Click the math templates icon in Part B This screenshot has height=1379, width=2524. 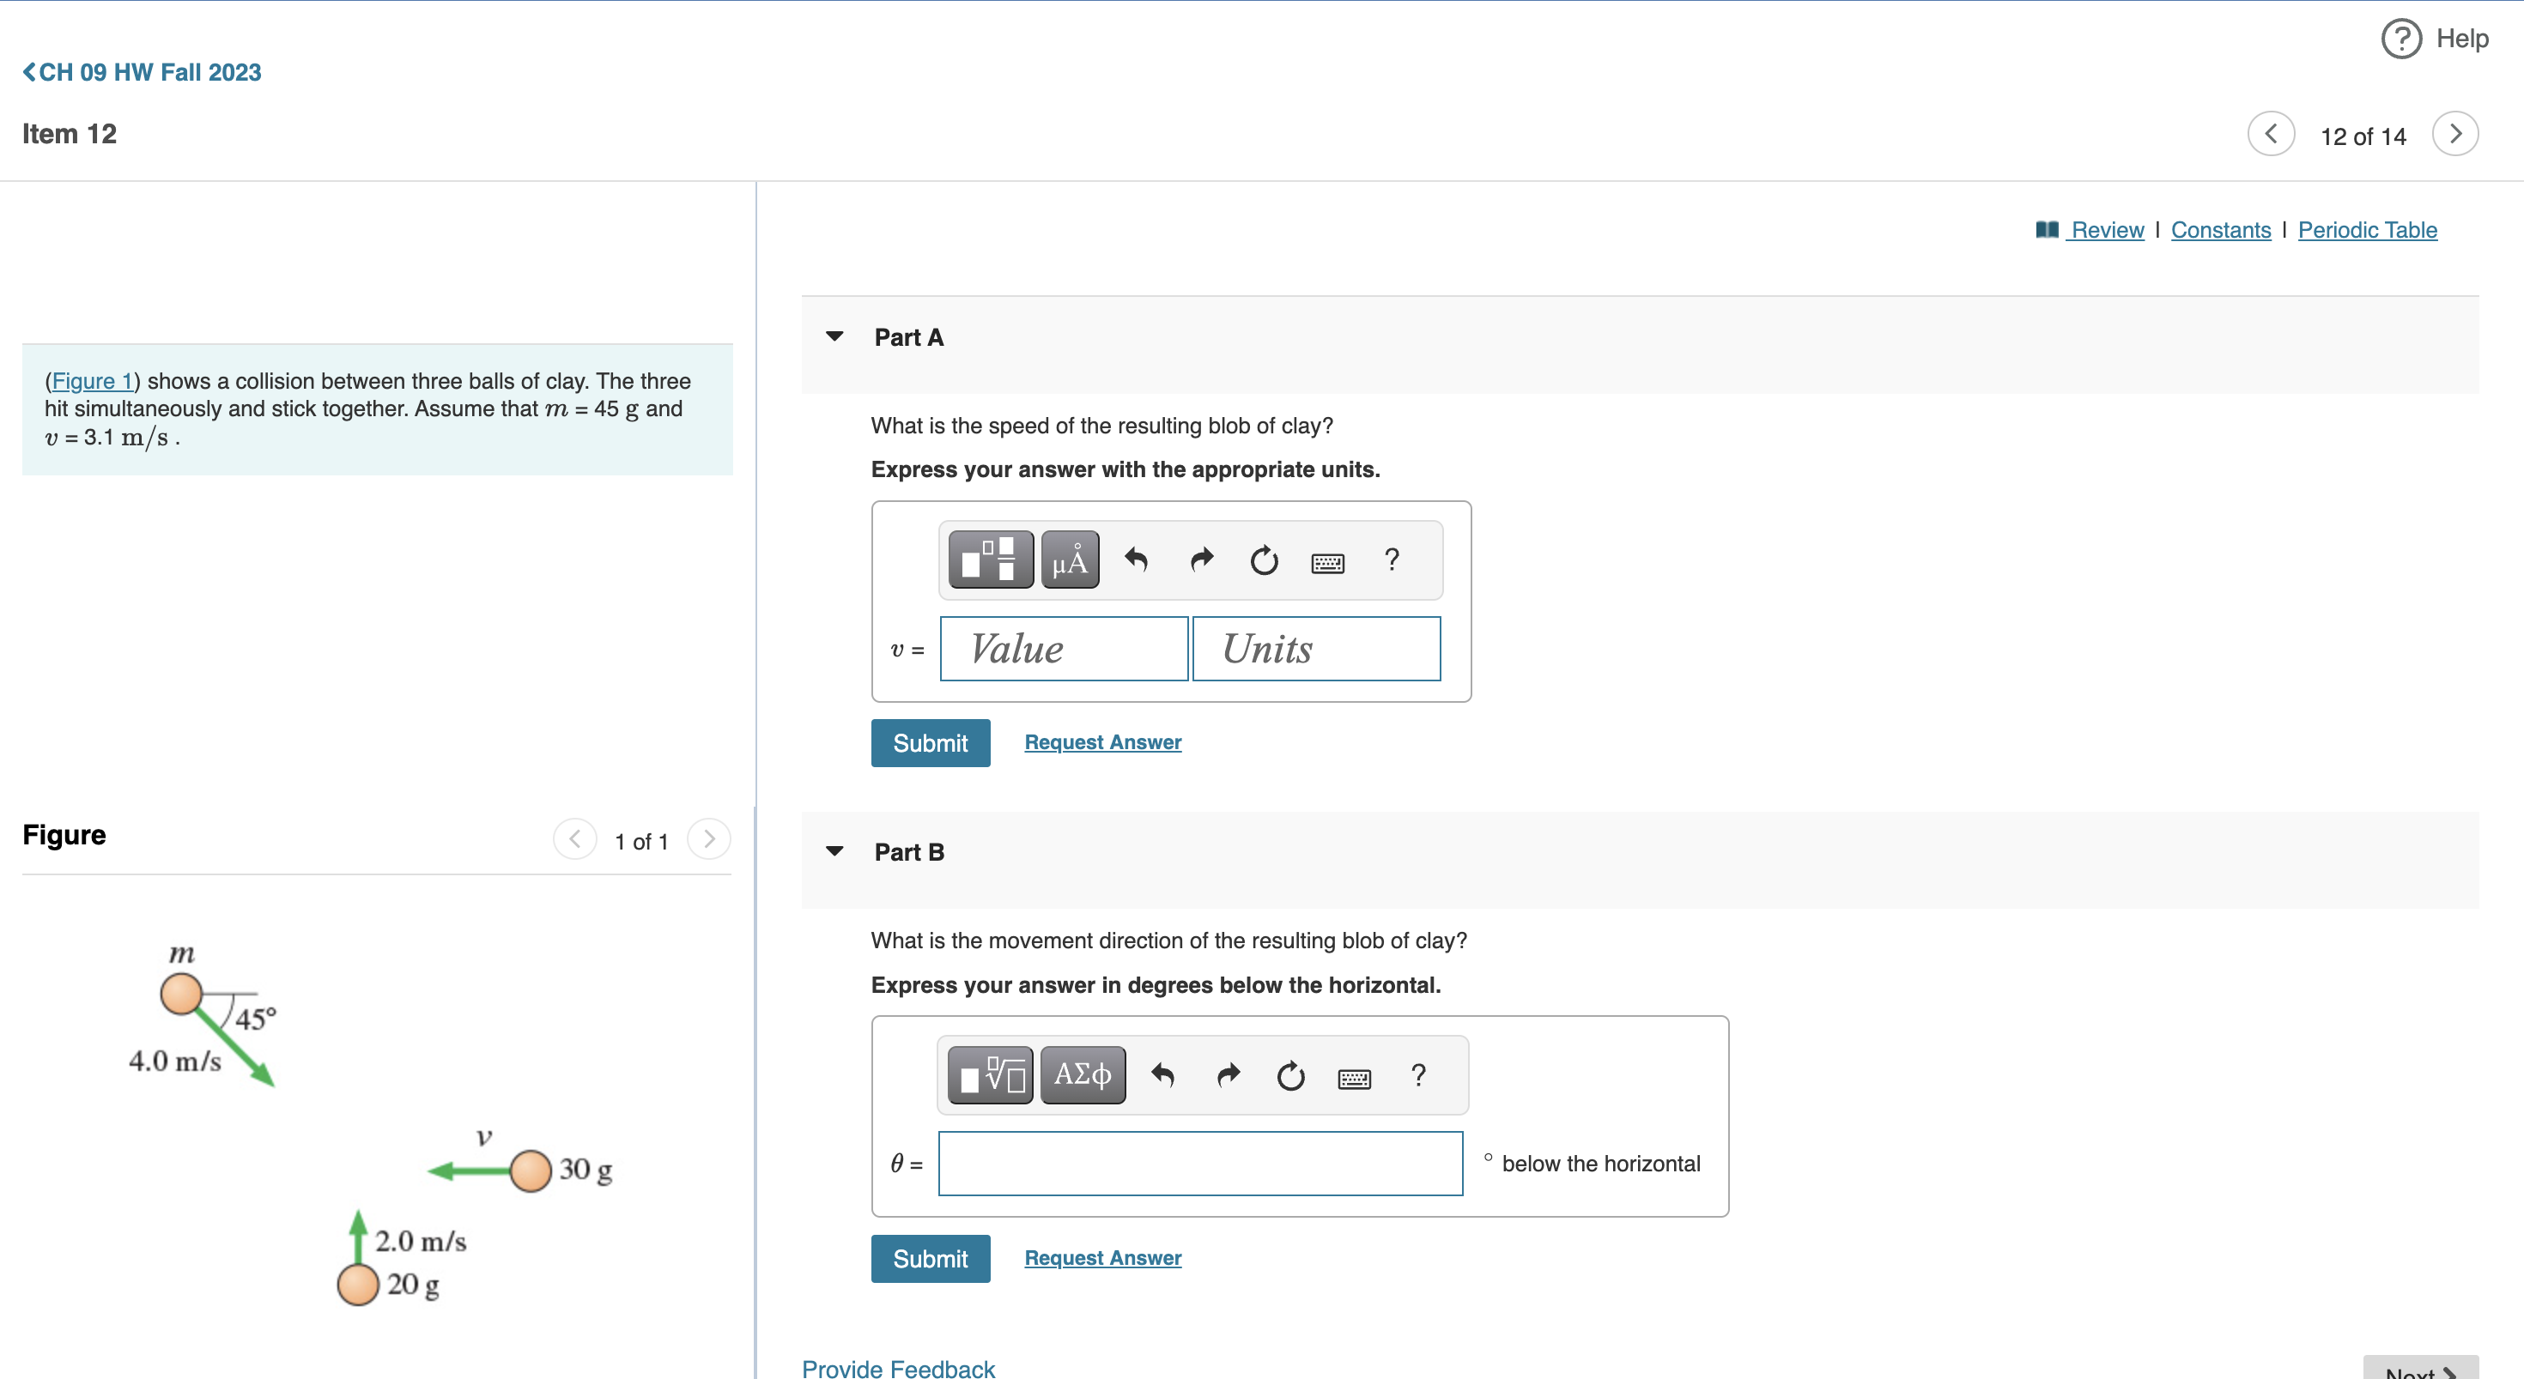tap(990, 1075)
